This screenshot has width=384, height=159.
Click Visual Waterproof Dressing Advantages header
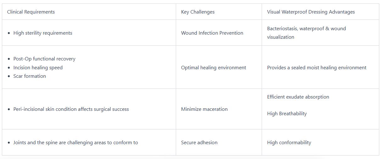pos(311,12)
